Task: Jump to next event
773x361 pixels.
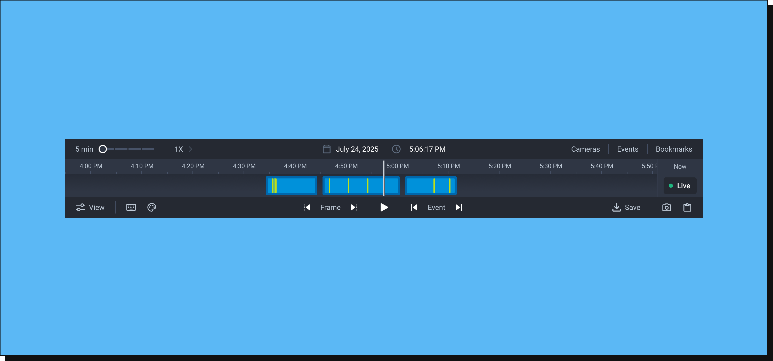Action: point(459,207)
